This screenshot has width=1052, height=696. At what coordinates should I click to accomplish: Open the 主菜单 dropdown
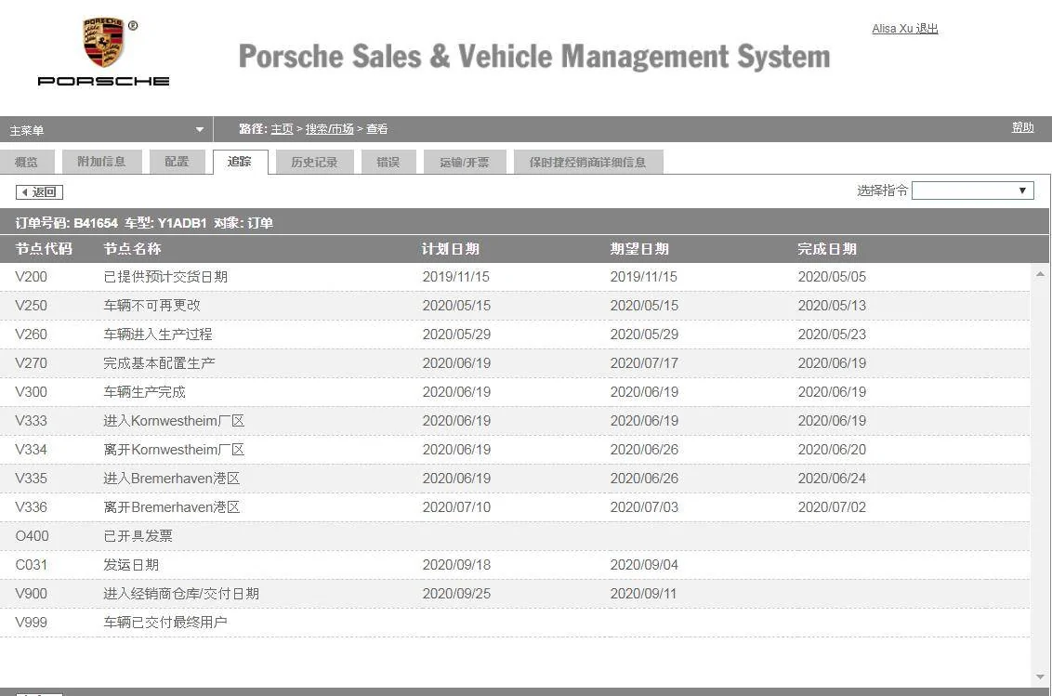click(106, 129)
